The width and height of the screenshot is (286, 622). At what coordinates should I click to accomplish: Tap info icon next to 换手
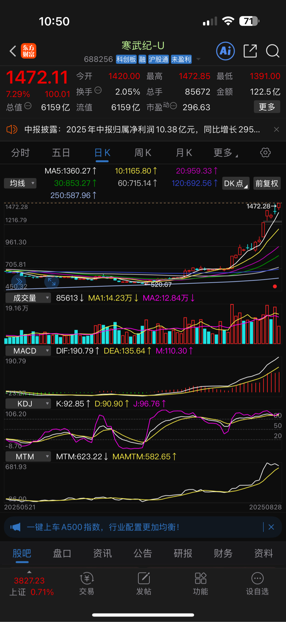click(x=98, y=90)
